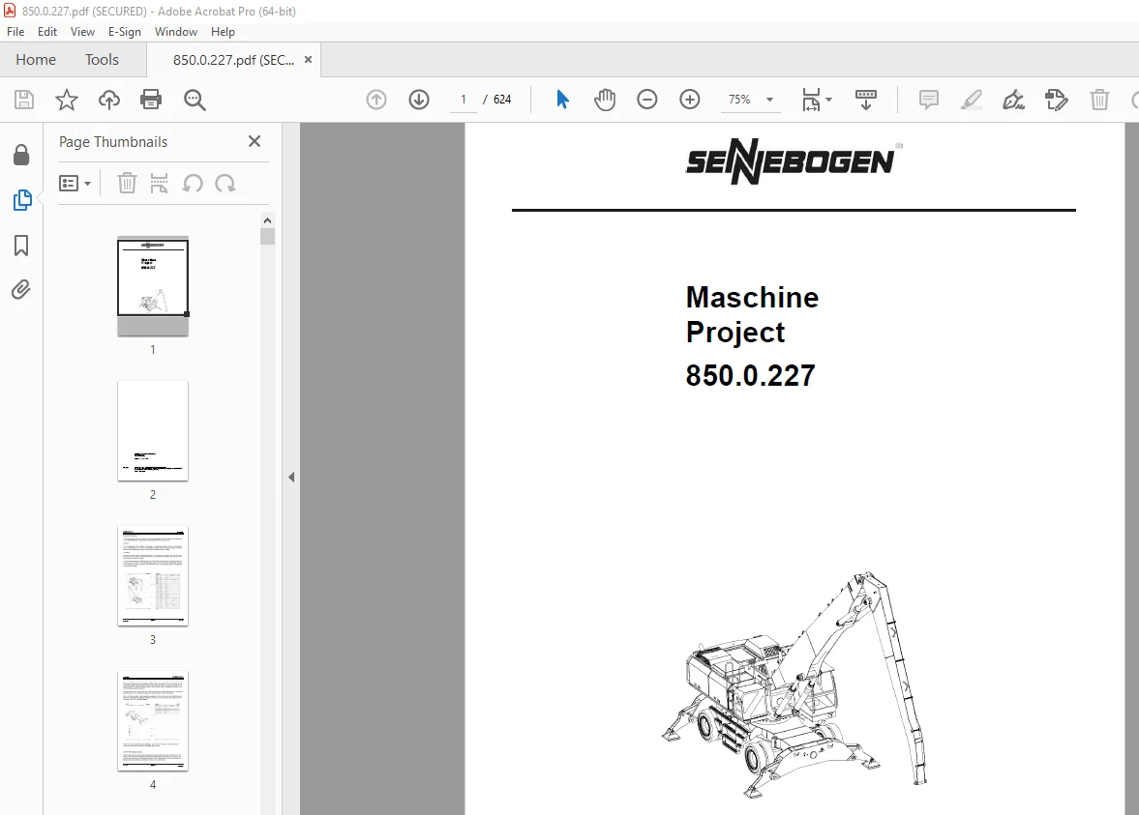Enable scrolling mode with the keyboard-arrow icon
Screen dimensions: 1139x815
pos(865,100)
